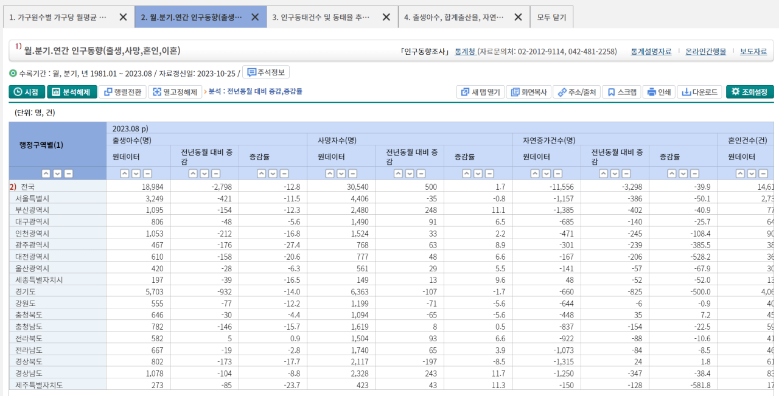Sort 자연증가건수 증감률 column descending
The image size is (779, 396).
(683, 173)
